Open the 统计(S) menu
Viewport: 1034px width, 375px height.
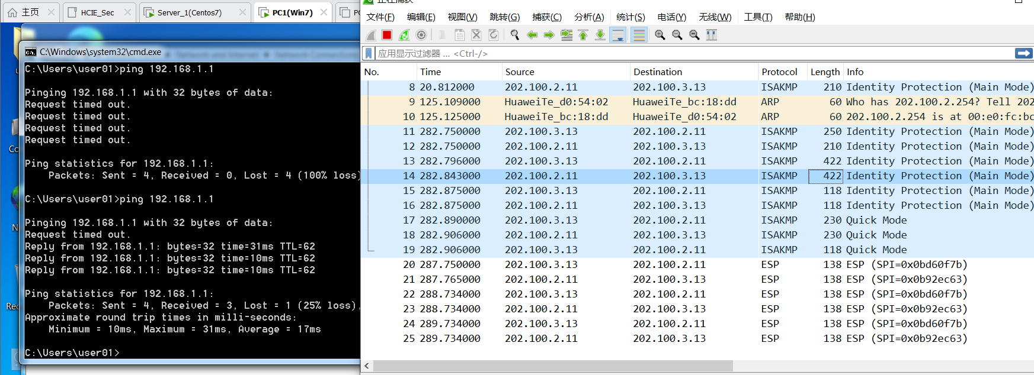(x=630, y=17)
